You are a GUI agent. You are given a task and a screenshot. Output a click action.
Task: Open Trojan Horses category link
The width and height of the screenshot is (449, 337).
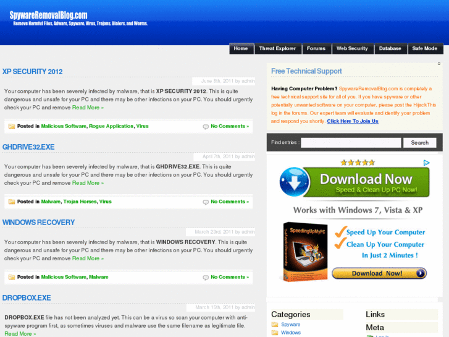(x=80, y=202)
